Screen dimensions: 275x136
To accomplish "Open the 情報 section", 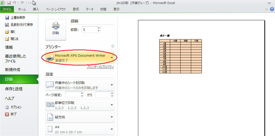I will tap(9, 47).
